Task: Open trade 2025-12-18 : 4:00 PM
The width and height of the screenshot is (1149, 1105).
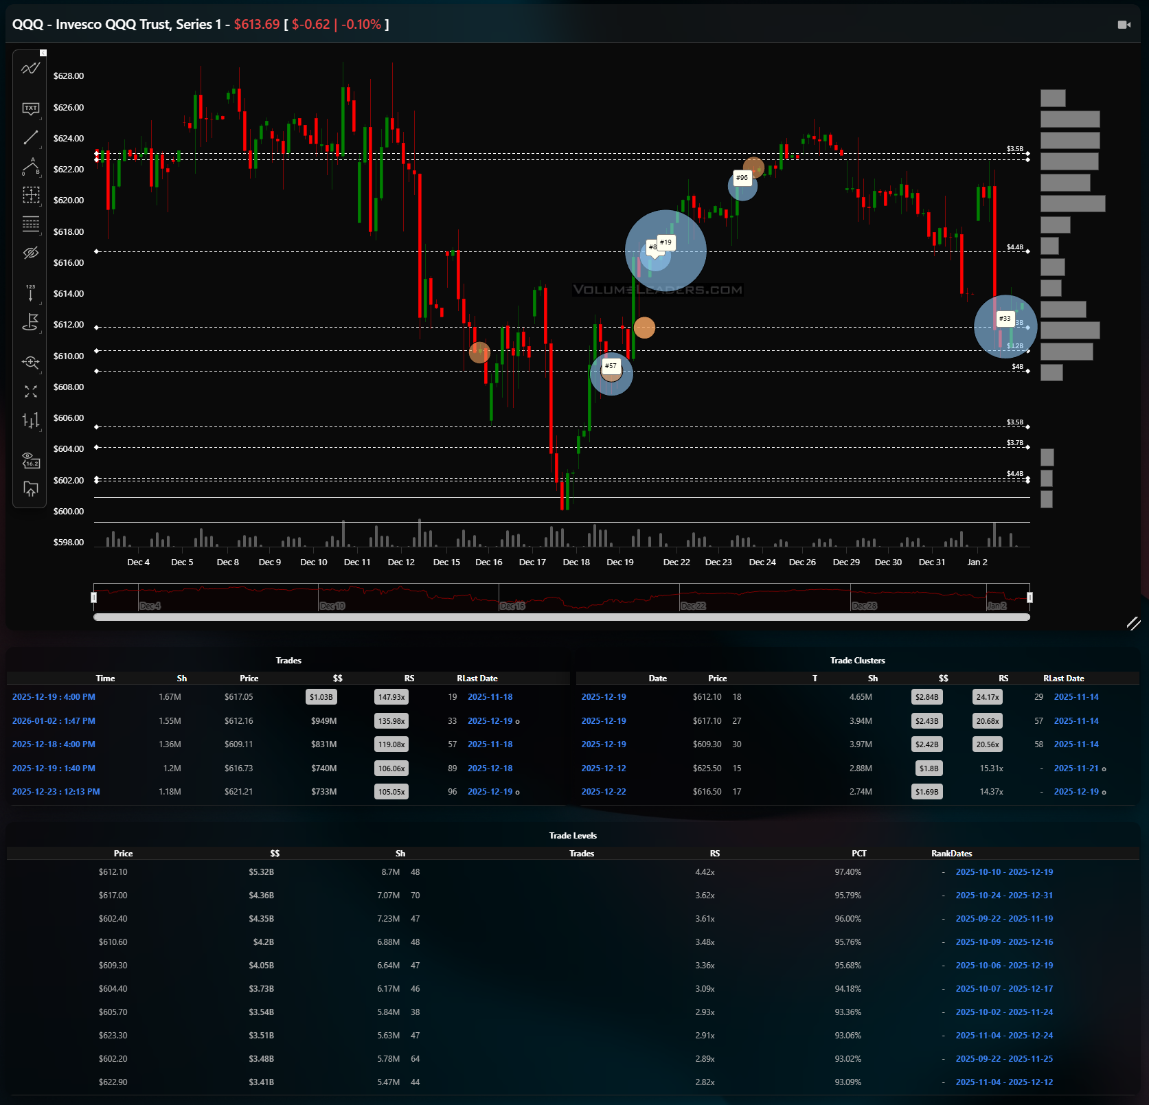Action: pyautogui.click(x=54, y=744)
